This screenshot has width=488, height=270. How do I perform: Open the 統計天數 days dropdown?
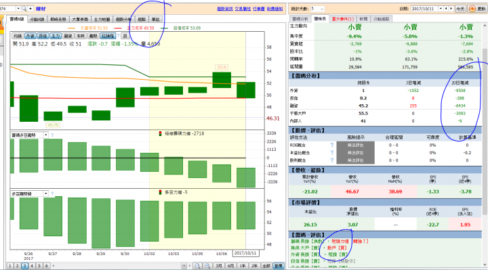(321, 9)
